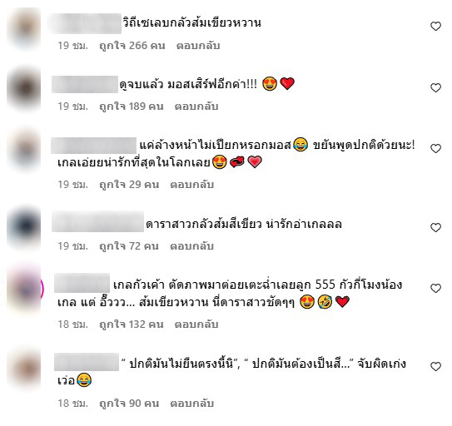The height and width of the screenshot is (426, 452).
Task: Tap heart on the 189-likes comment
Action: [435, 87]
